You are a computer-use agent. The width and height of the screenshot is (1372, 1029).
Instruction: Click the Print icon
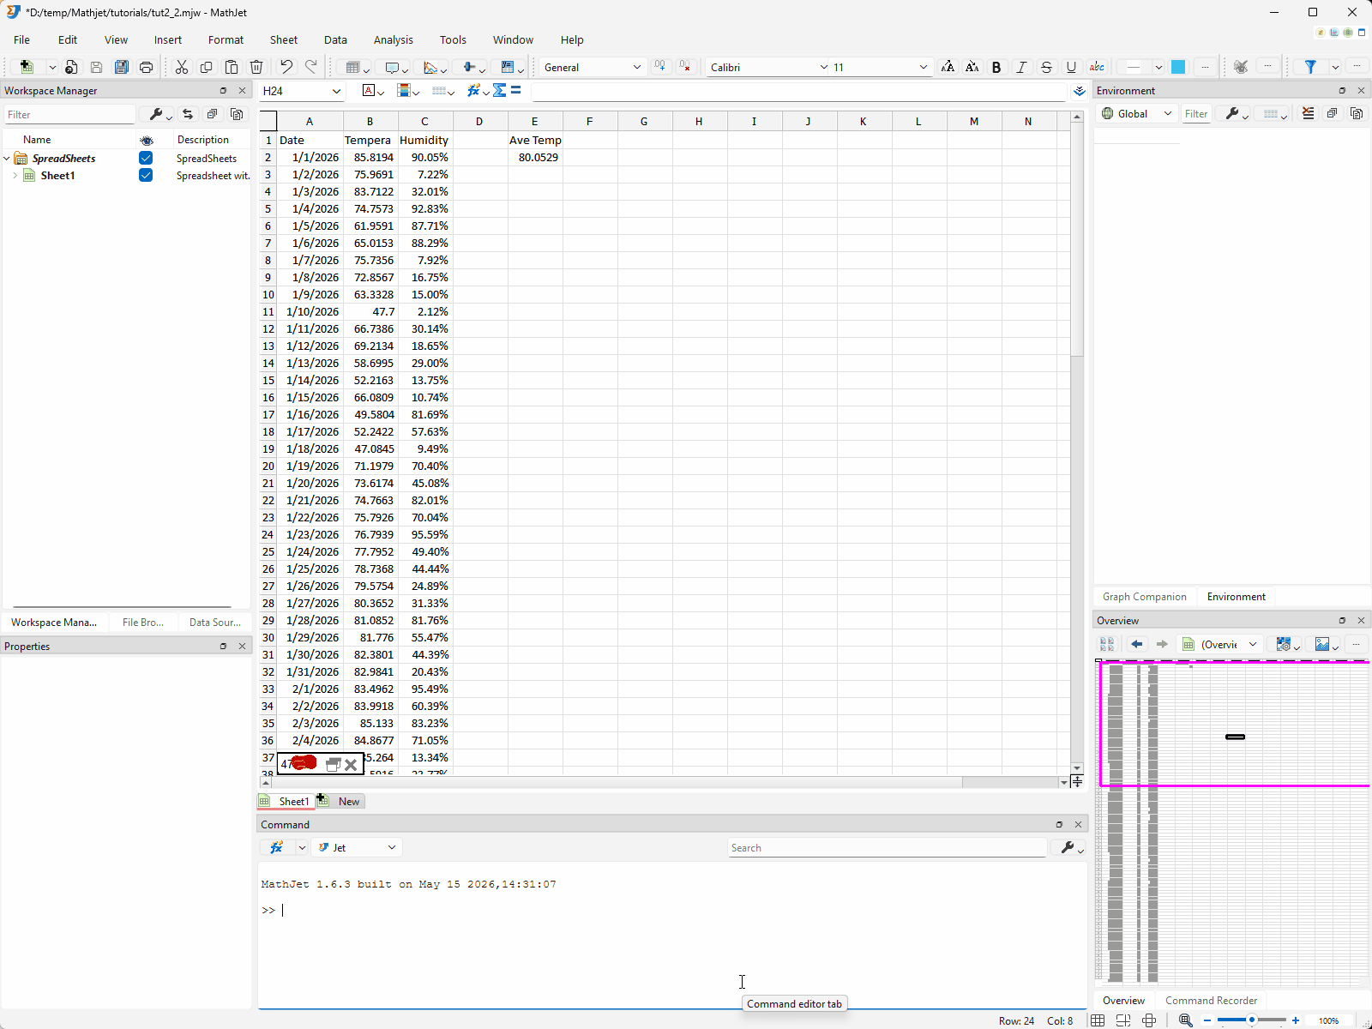coord(147,67)
